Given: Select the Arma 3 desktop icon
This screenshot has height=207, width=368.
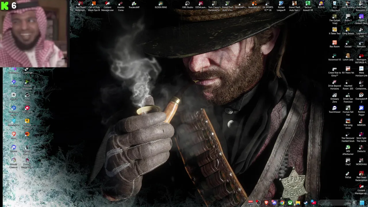Looking at the screenshot, I should (x=348, y=18).
